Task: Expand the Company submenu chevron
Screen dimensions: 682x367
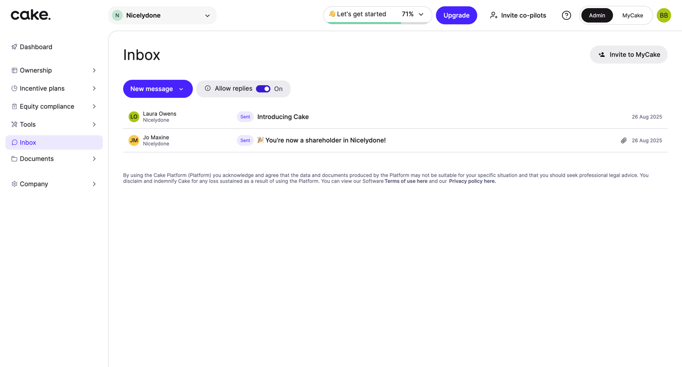Action: click(x=94, y=184)
